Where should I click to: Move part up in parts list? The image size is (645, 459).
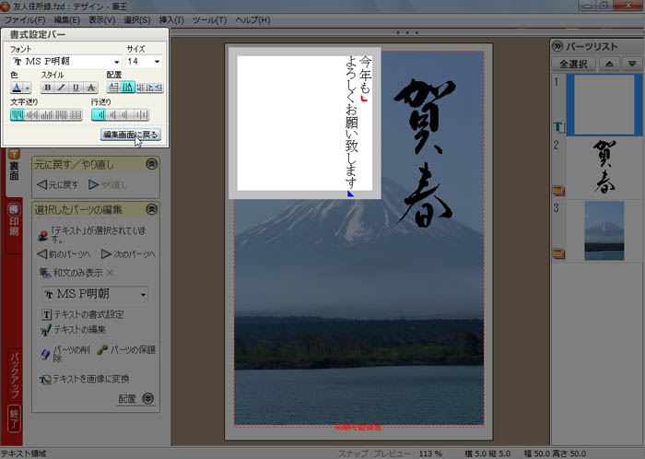click(608, 64)
